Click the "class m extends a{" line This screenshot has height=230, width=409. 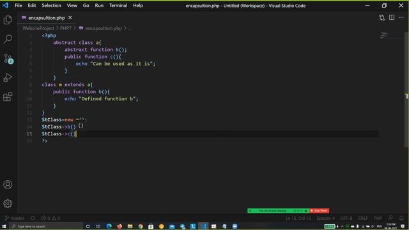point(67,85)
